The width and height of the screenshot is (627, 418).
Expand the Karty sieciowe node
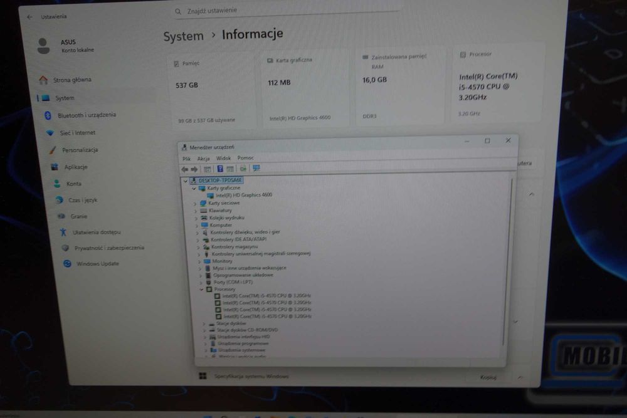195,204
